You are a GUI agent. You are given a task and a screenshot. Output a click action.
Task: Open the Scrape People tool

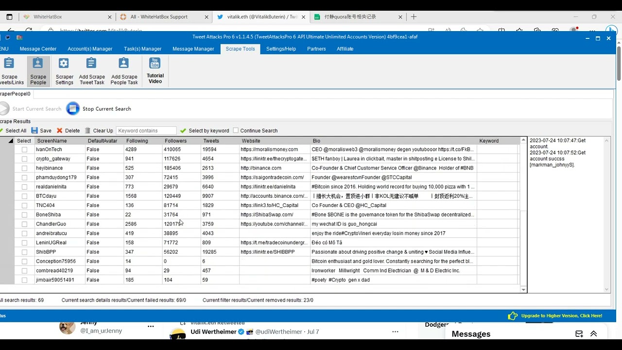click(38, 71)
